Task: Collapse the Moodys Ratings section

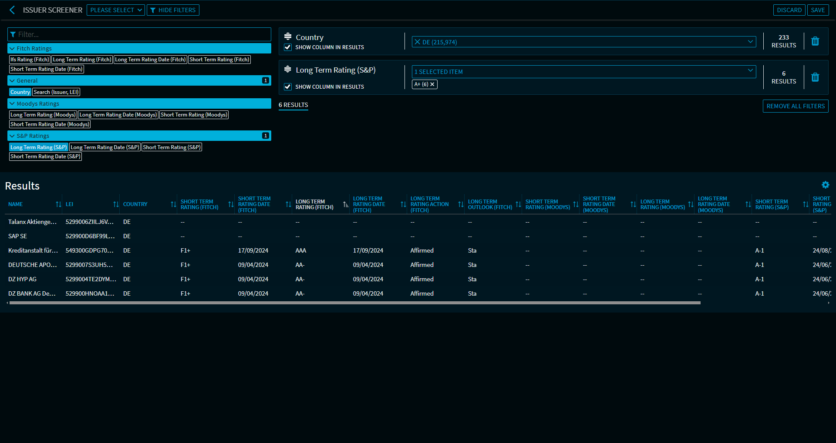Action: [12, 103]
